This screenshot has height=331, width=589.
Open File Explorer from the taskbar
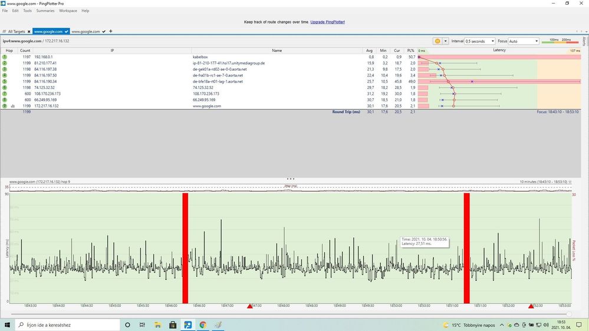tap(157, 325)
